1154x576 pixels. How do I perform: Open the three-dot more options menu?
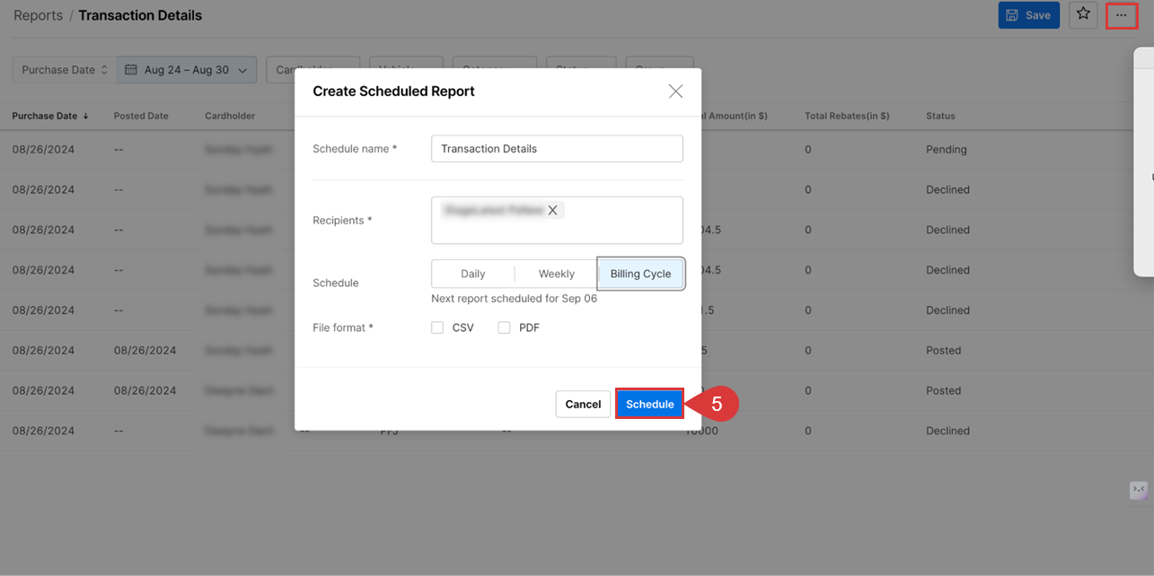tap(1121, 15)
